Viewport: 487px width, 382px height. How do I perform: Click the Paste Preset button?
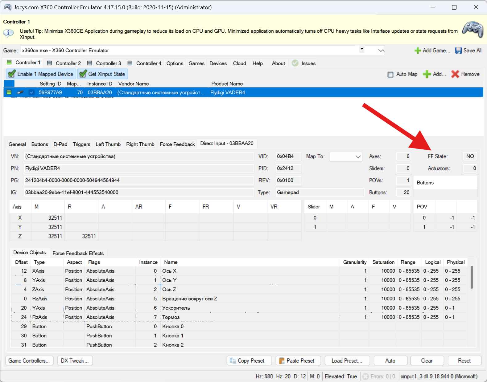(298, 361)
